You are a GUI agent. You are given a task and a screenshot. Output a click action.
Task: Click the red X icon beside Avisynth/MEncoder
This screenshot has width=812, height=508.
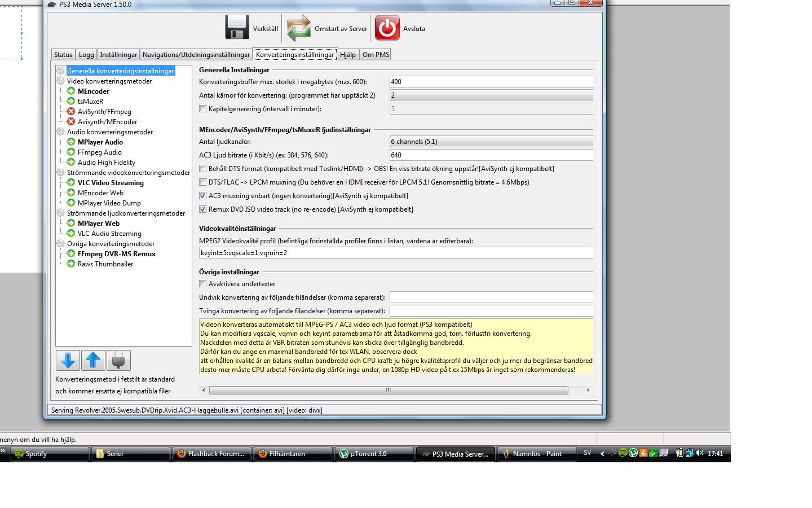(x=71, y=121)
